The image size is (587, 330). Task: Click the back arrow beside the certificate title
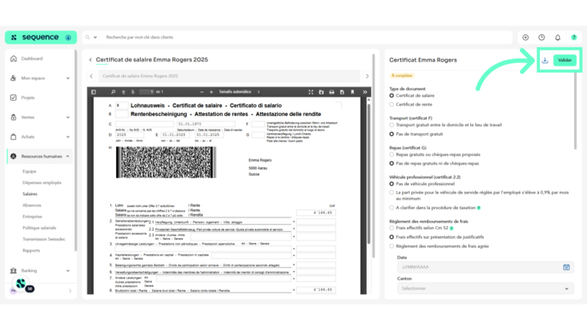90,60
